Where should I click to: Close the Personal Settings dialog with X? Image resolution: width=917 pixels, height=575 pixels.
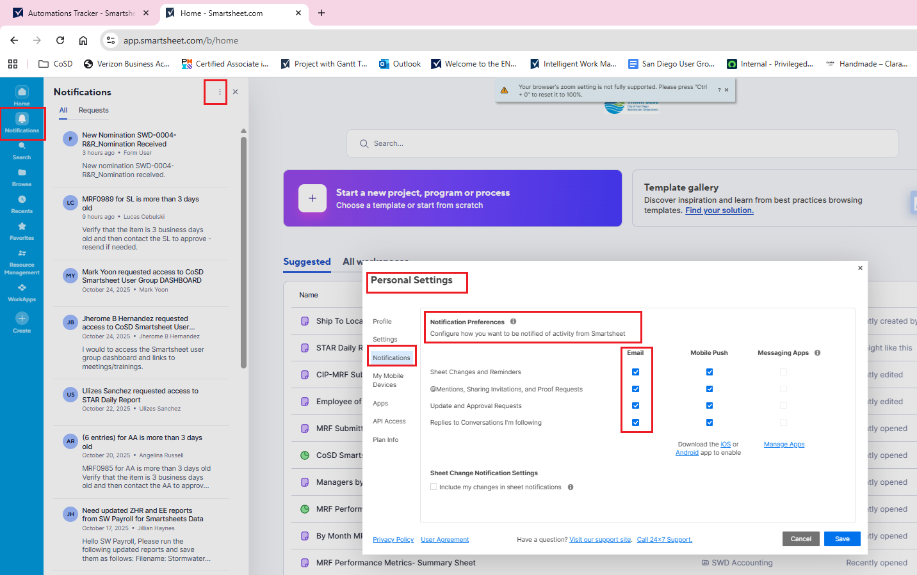(x=860, y=268)
